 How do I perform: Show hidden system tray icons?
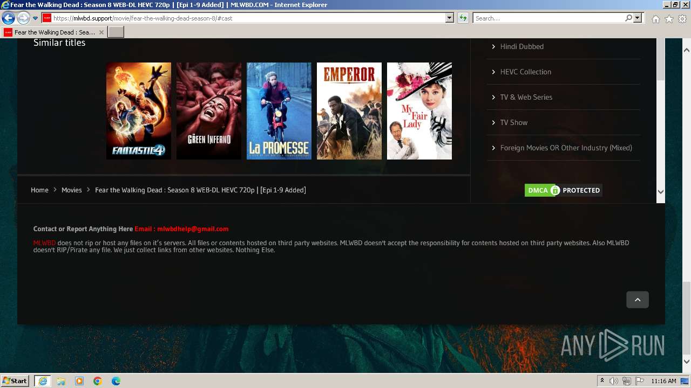pyautogui.click(x=602, y=381)
